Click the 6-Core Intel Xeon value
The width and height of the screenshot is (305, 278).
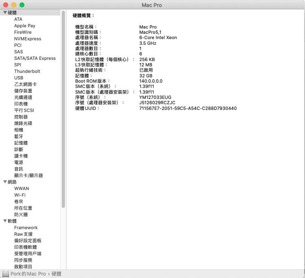click(x=158, y=37)
